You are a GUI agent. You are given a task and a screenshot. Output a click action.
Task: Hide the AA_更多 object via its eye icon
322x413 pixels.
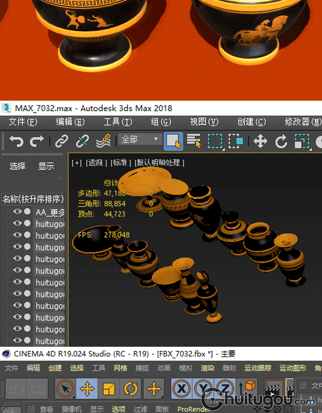[17, 212]
